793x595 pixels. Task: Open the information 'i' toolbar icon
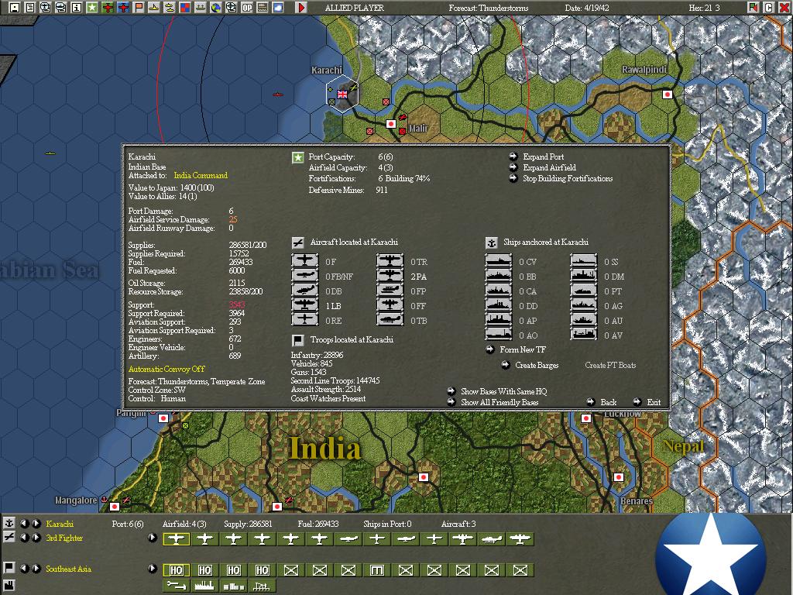77,7
